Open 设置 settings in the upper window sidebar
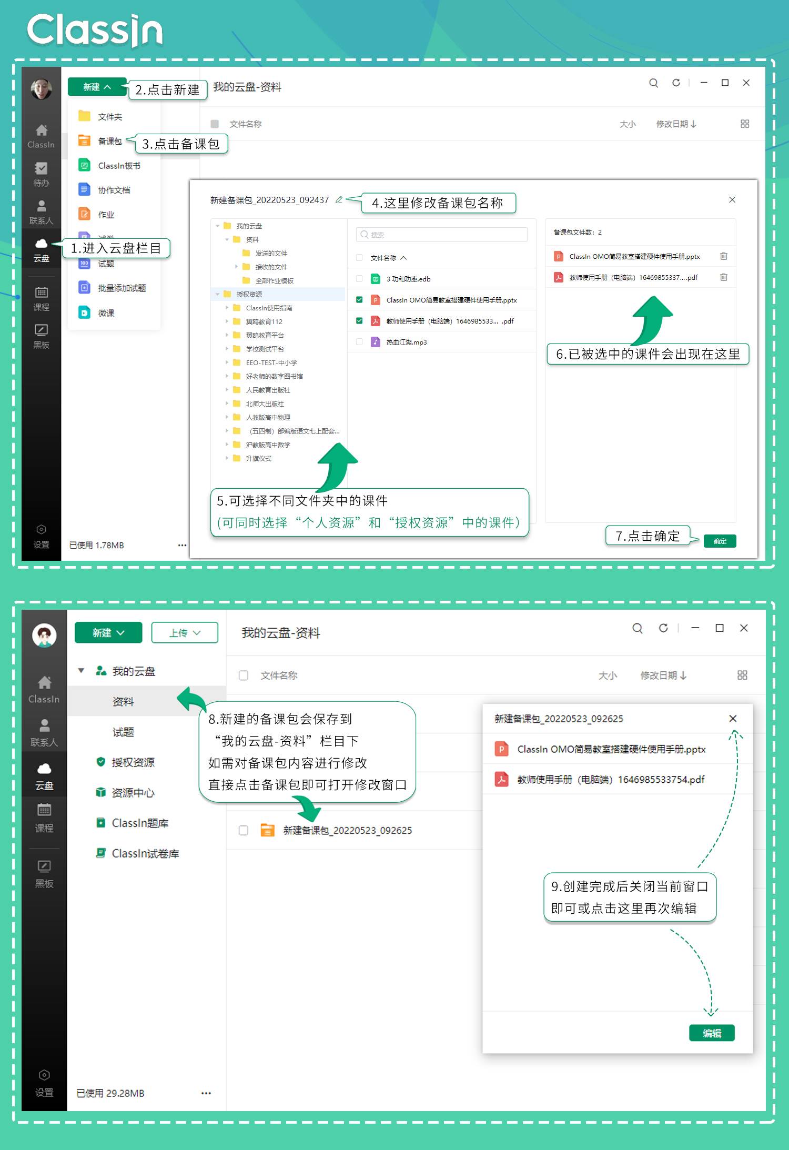The width and height of the screenshot is (789, 1150). [x=41, y=536]
